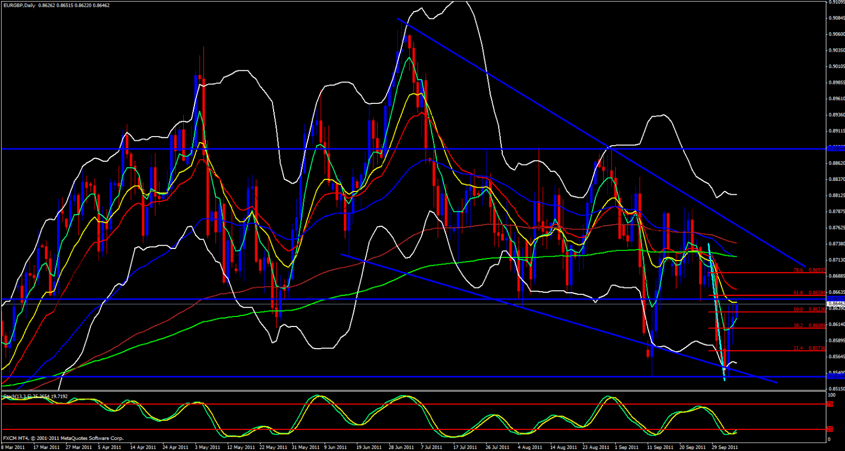The image size is (845, 451).
Task: Click the blue 0.86539 horizontal line price tag
Action: click(x=836, y=299)
